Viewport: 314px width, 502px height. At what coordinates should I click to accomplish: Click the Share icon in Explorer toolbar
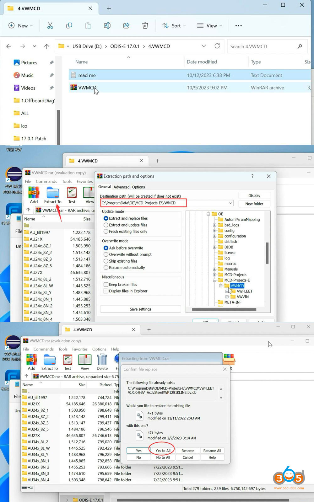coord(126,26)
